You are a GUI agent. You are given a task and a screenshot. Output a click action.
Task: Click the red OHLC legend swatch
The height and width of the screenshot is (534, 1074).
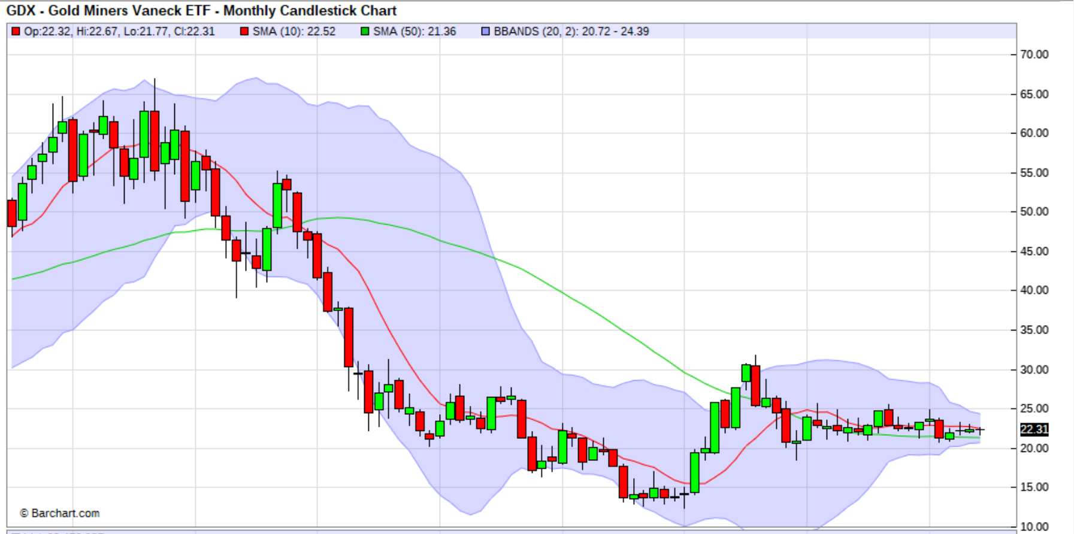coord(16,31)
